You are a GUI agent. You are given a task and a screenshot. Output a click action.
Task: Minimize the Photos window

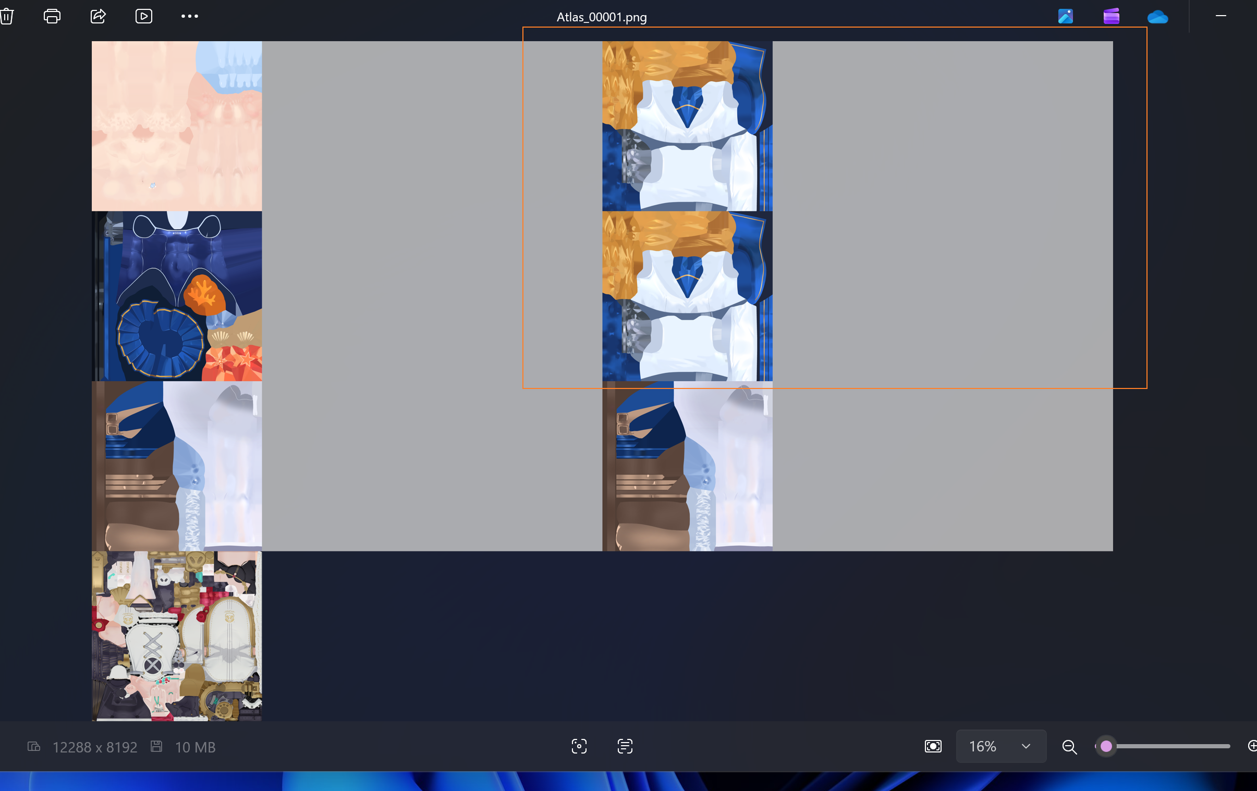pyautogui.click(x=1221, y=16)
